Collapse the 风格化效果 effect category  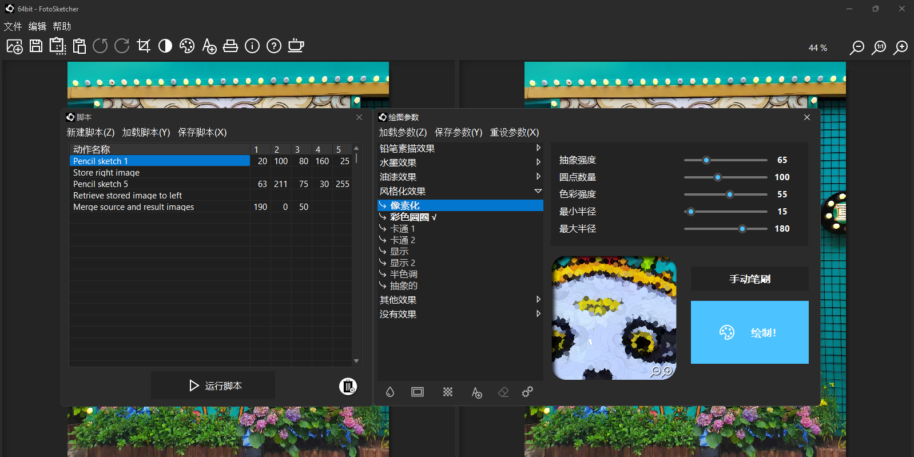(538, 191)
